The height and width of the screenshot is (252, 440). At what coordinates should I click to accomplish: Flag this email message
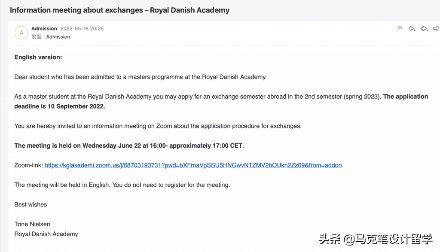pyautogui.click(x=400, y=28)
